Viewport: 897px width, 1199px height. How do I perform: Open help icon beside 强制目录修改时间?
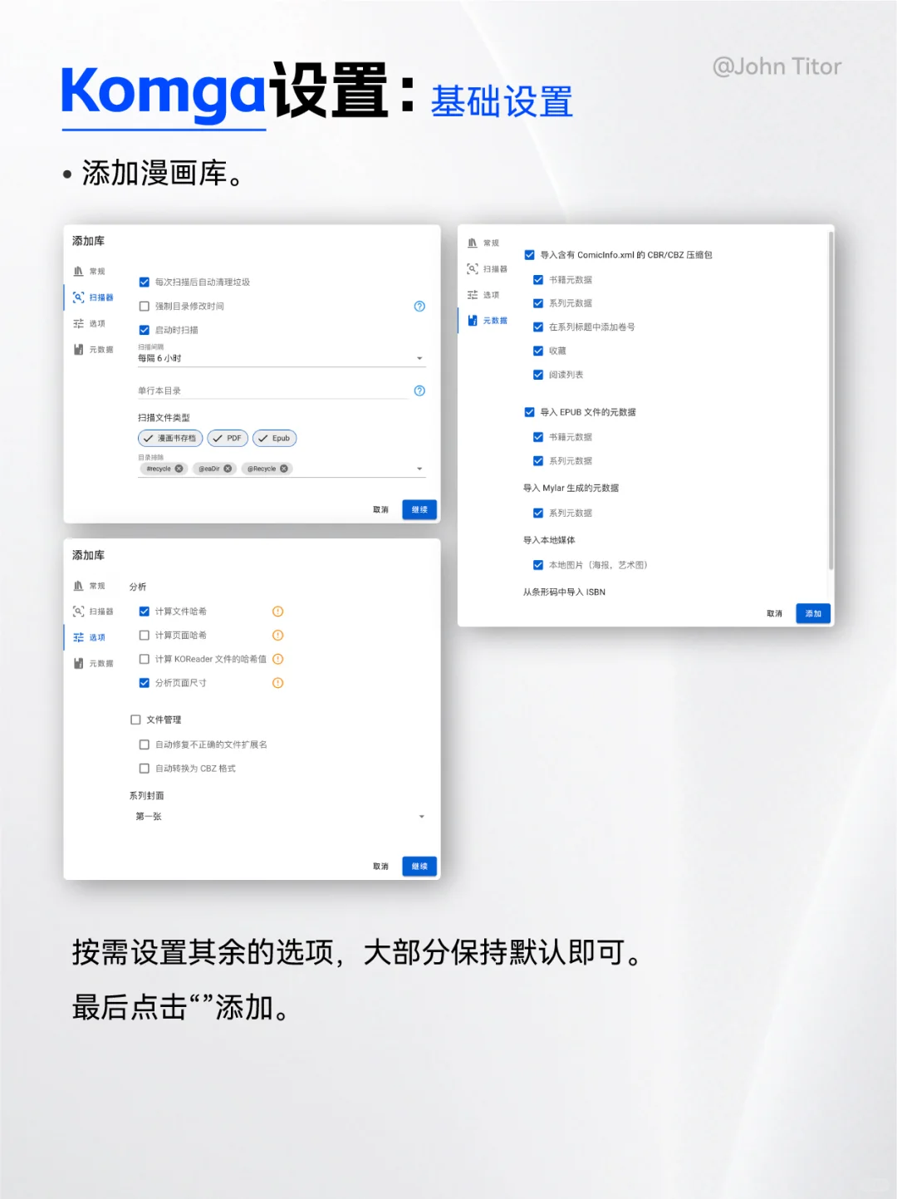click(419, 307)
